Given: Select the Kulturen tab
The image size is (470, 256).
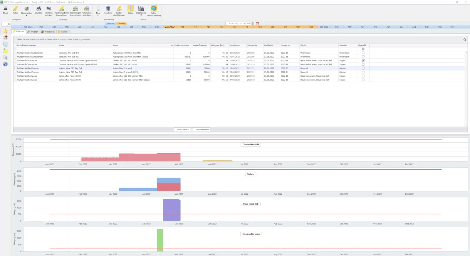Looking at the screenshot, I should pos(18,31).
